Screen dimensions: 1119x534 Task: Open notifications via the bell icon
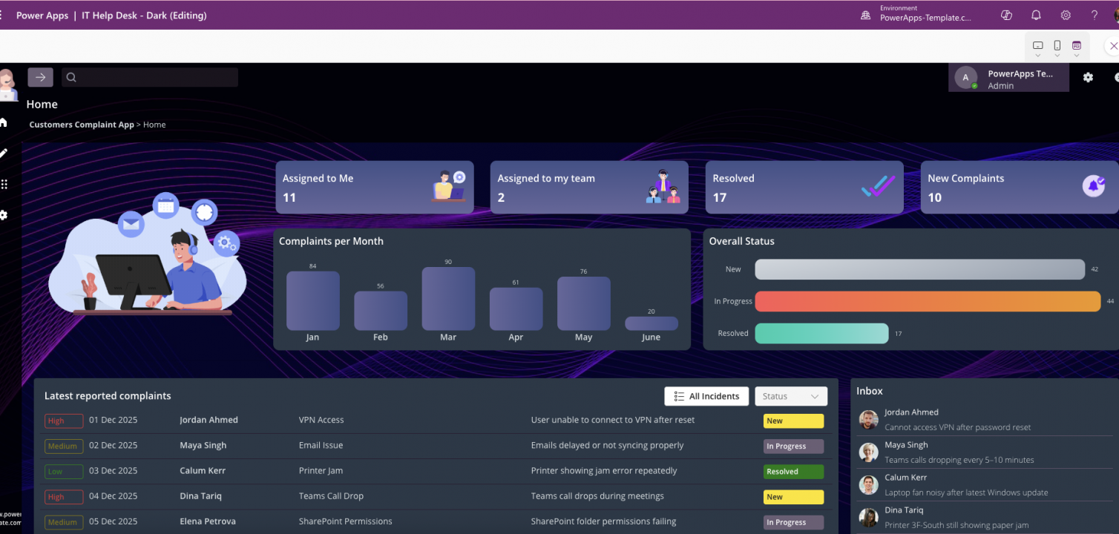(x=1036, y=15)
